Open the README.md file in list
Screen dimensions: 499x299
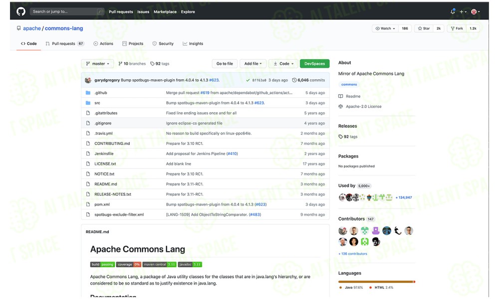106,184
